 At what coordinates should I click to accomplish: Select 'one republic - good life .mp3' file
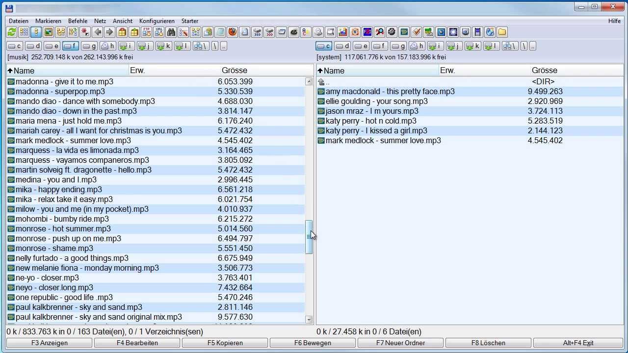[156, 297]
